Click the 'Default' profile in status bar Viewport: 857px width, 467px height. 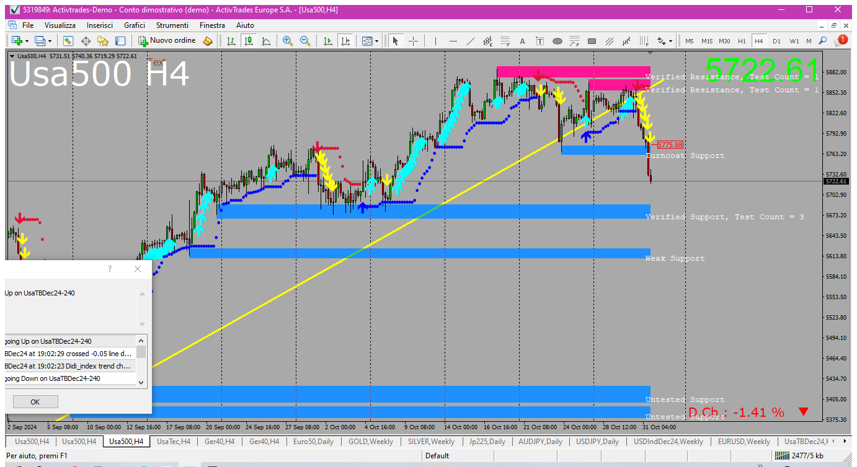pos(437,456)
